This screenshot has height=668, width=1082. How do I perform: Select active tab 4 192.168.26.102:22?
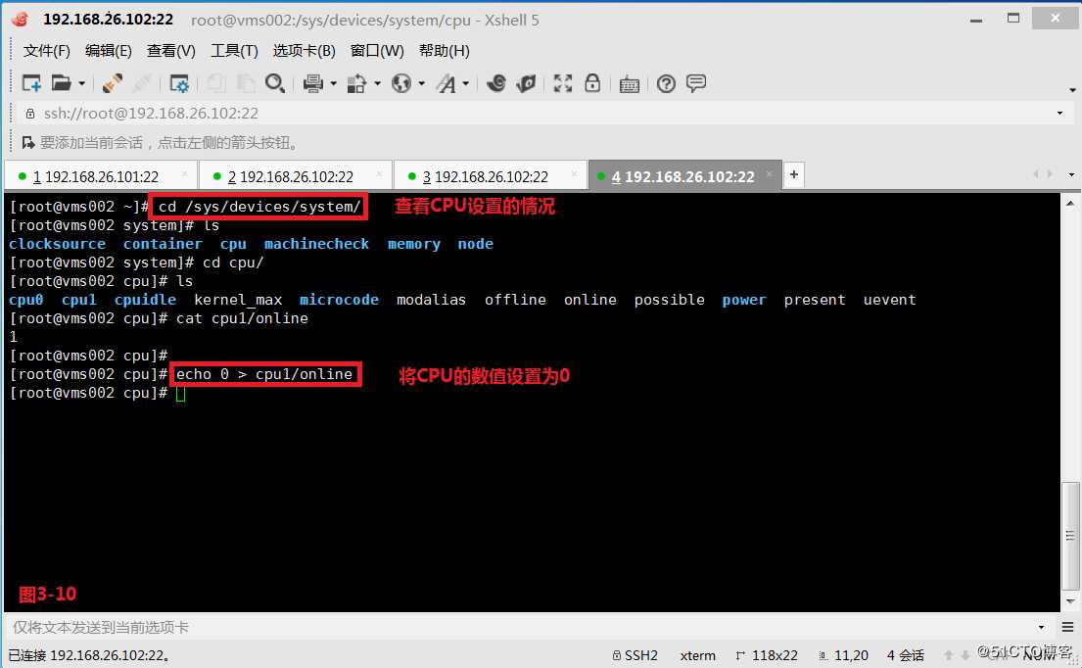[683, 176]
